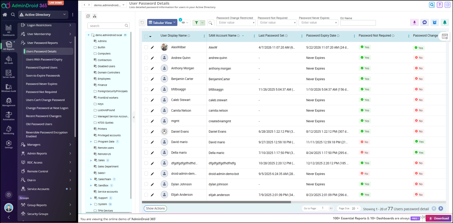Edit Daniel Evans row pencil icon
This screenshot has height=223, width=453.
[x=152, y=132]
